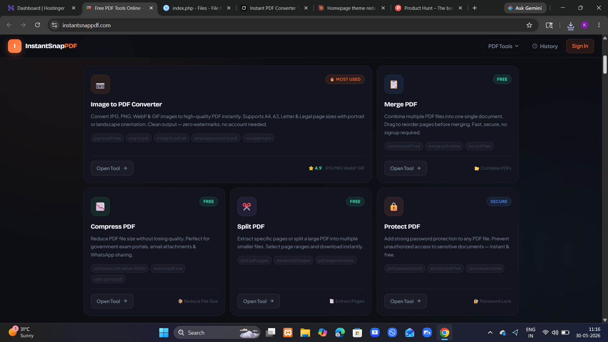This screenshot has height=342, width=608.
Task: Open the Windows Start menu
Action: pyautogui.click(x=164, y=332)
